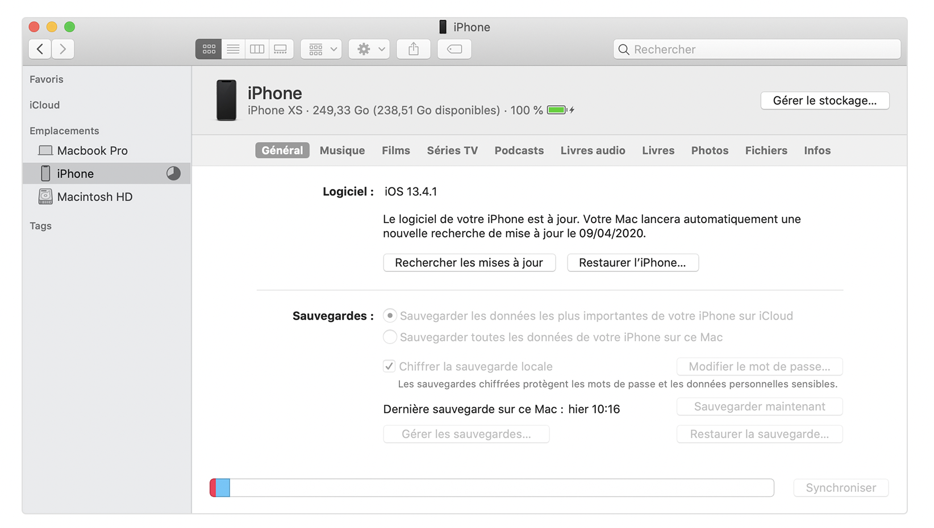Switch to the Podcasts tab
This screenshot has width=934, height=528.
[x=519, y=150]
